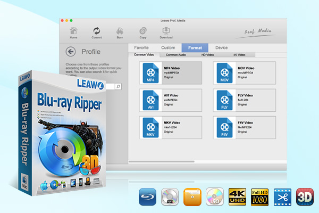Choose the MP4 Video profile text
Screen dimensions: 319x213
pyautogui.click(x=172, y=68)
